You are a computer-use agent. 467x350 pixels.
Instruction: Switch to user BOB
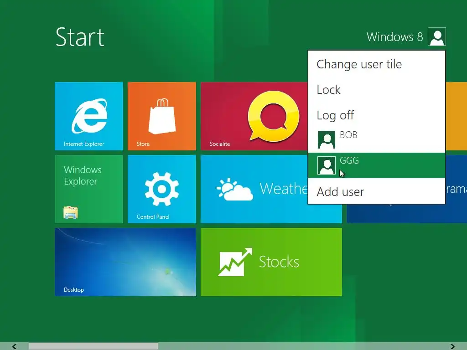pyautogui.click(x=376, y=140)
